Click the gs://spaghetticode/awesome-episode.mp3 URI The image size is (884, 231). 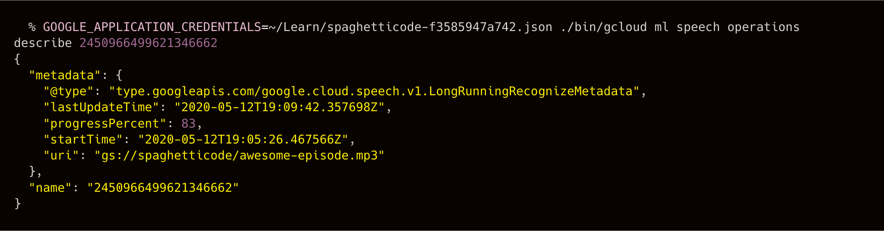239,155
